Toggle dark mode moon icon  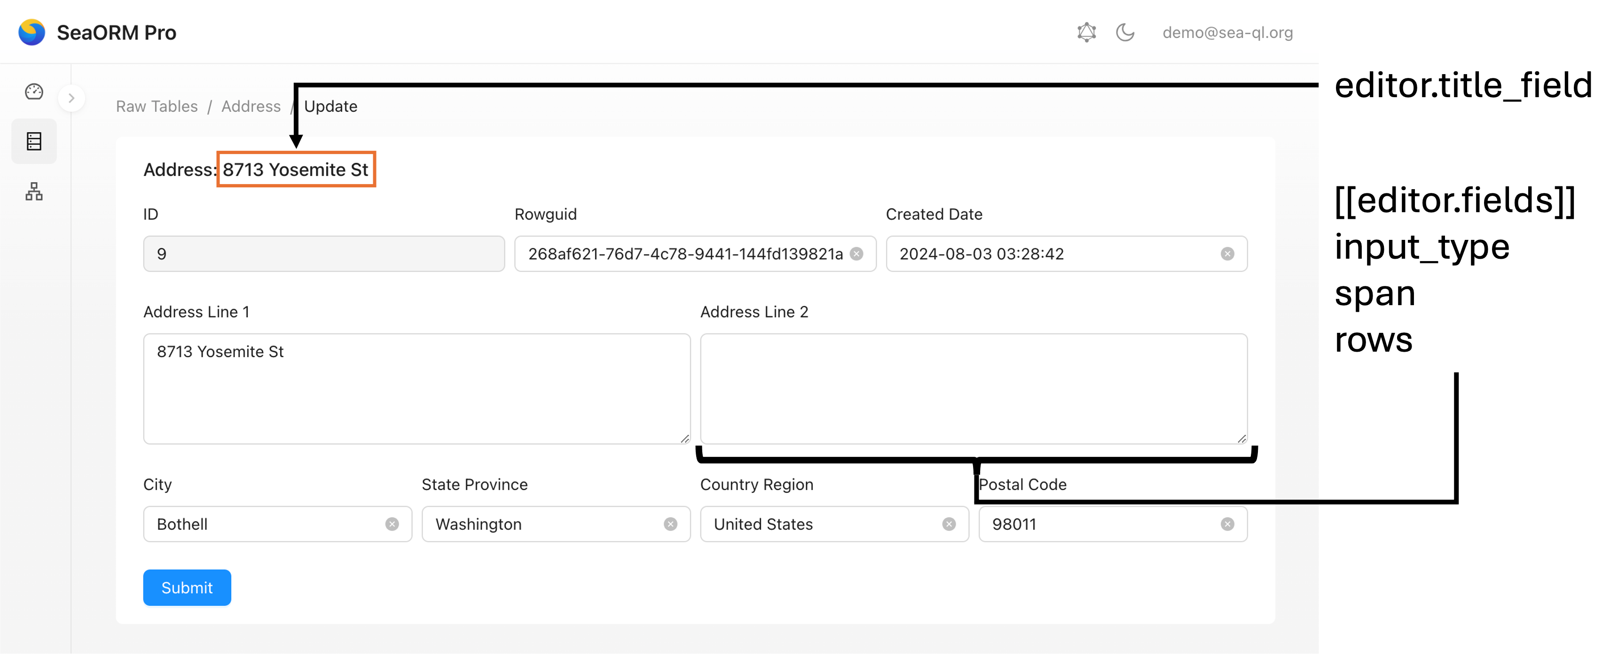tap(1124, 32)
